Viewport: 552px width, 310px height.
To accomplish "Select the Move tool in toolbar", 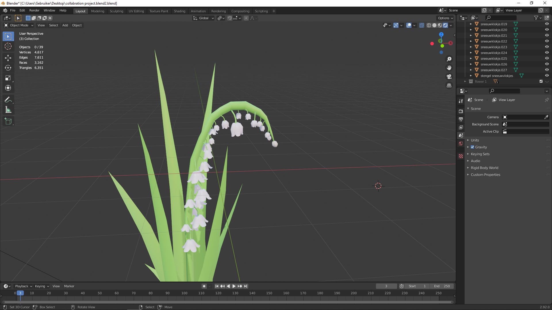I will click(8, 58).
